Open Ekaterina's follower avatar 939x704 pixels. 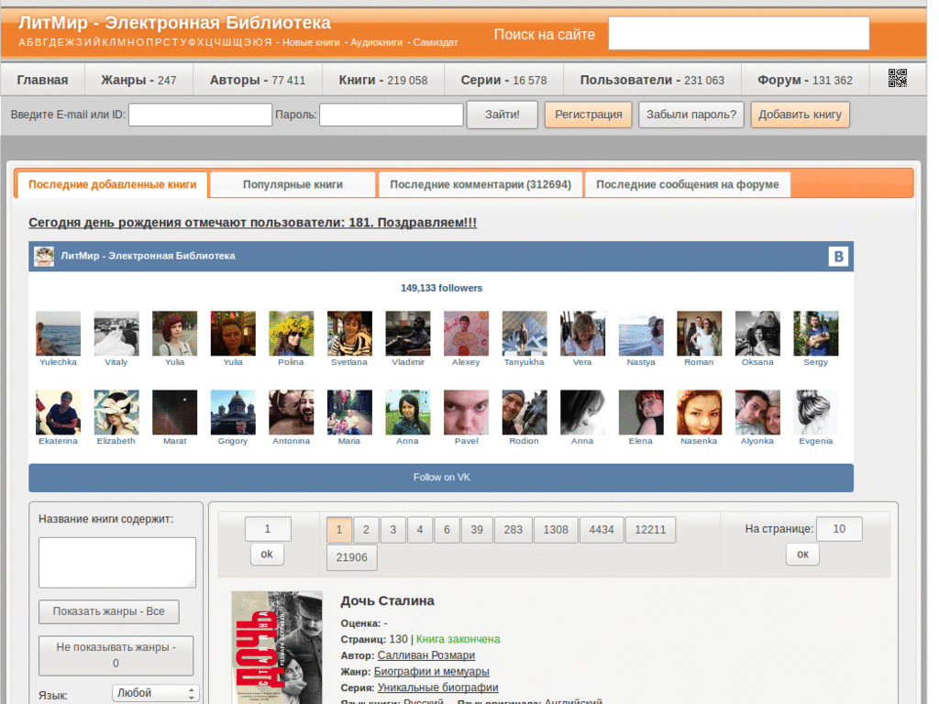click(58, 412)
